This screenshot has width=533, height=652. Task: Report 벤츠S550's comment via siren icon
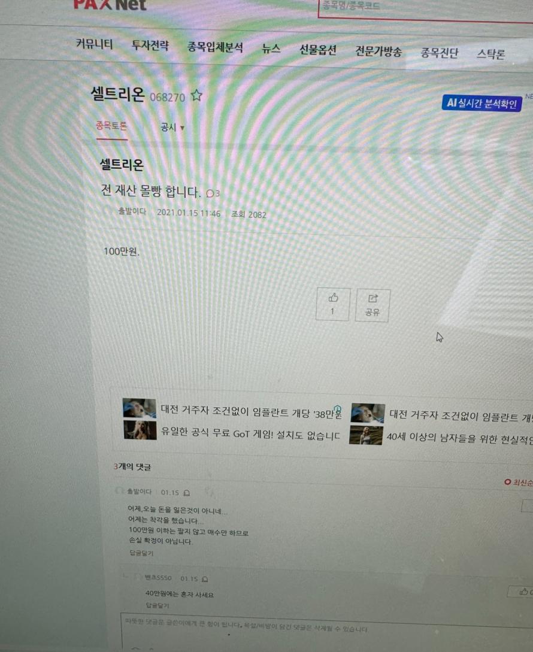(205, 579)
